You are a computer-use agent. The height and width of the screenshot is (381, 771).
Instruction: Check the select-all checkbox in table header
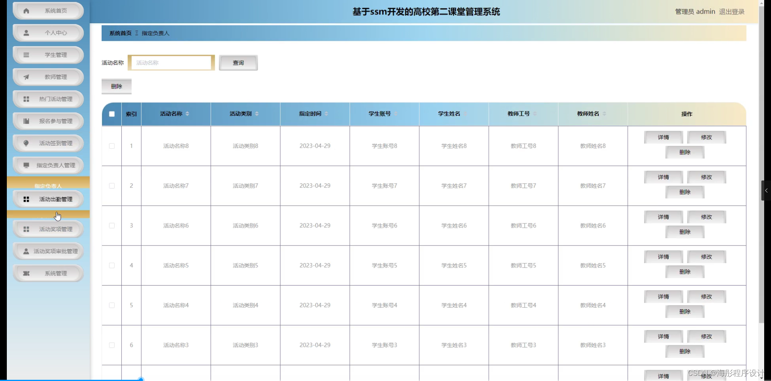click(x=111, y=114)
